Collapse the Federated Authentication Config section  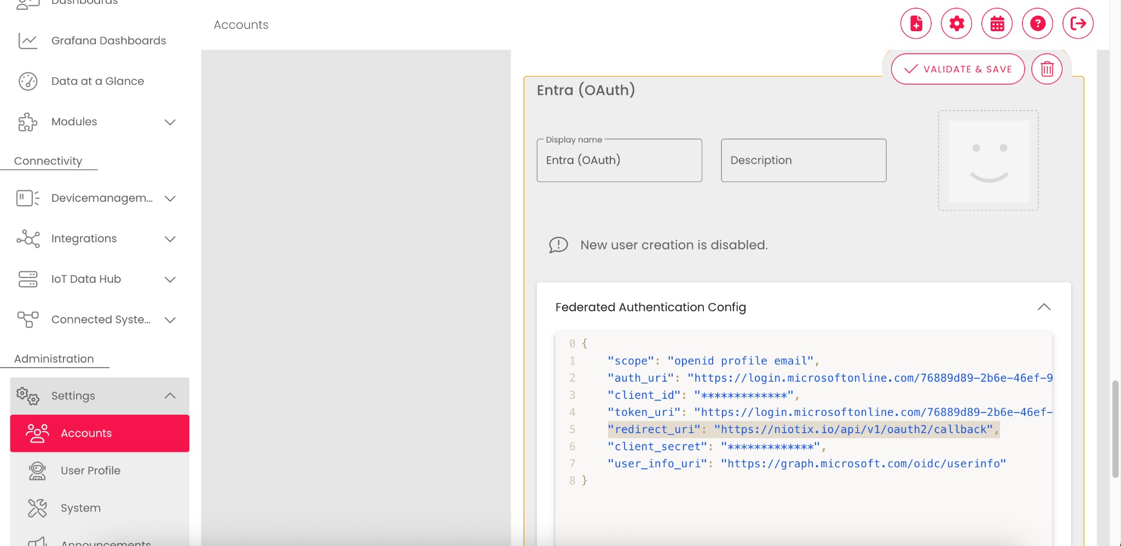point(1044,307)
